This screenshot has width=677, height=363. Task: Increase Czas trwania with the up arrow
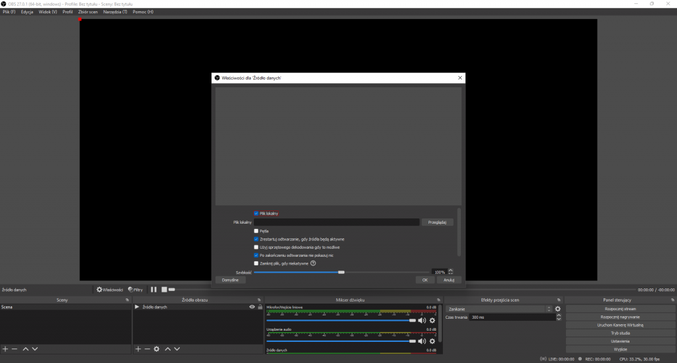click(559, 315)
